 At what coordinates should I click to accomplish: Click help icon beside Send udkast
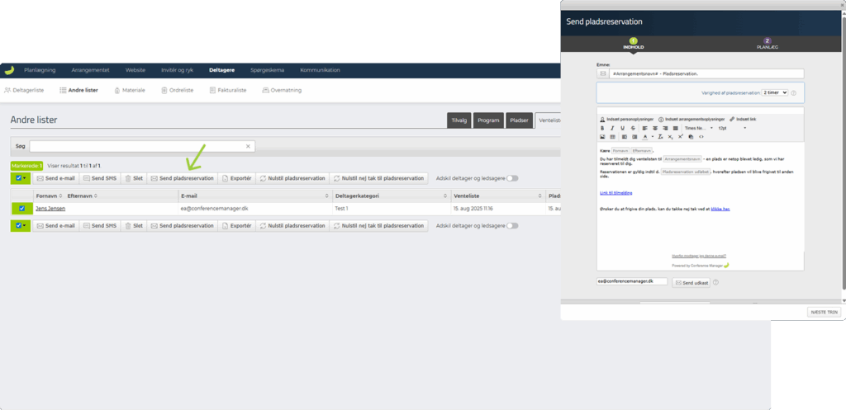point(716,282)
